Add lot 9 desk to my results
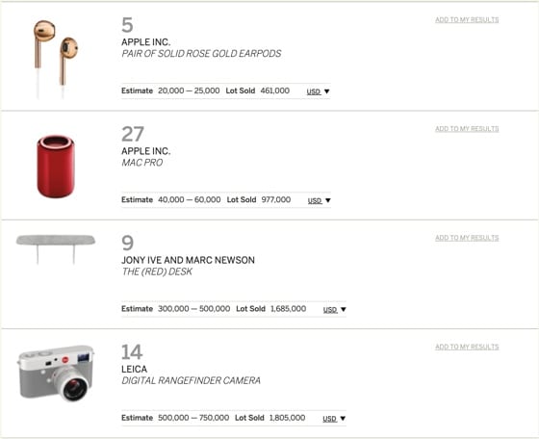539x439 pixels. tap(467, 238)
